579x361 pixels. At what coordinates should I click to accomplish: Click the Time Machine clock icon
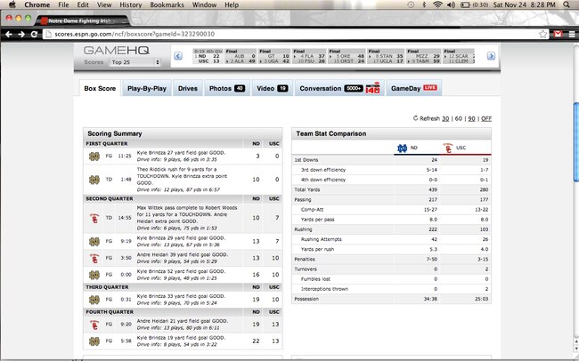(411, 4)
